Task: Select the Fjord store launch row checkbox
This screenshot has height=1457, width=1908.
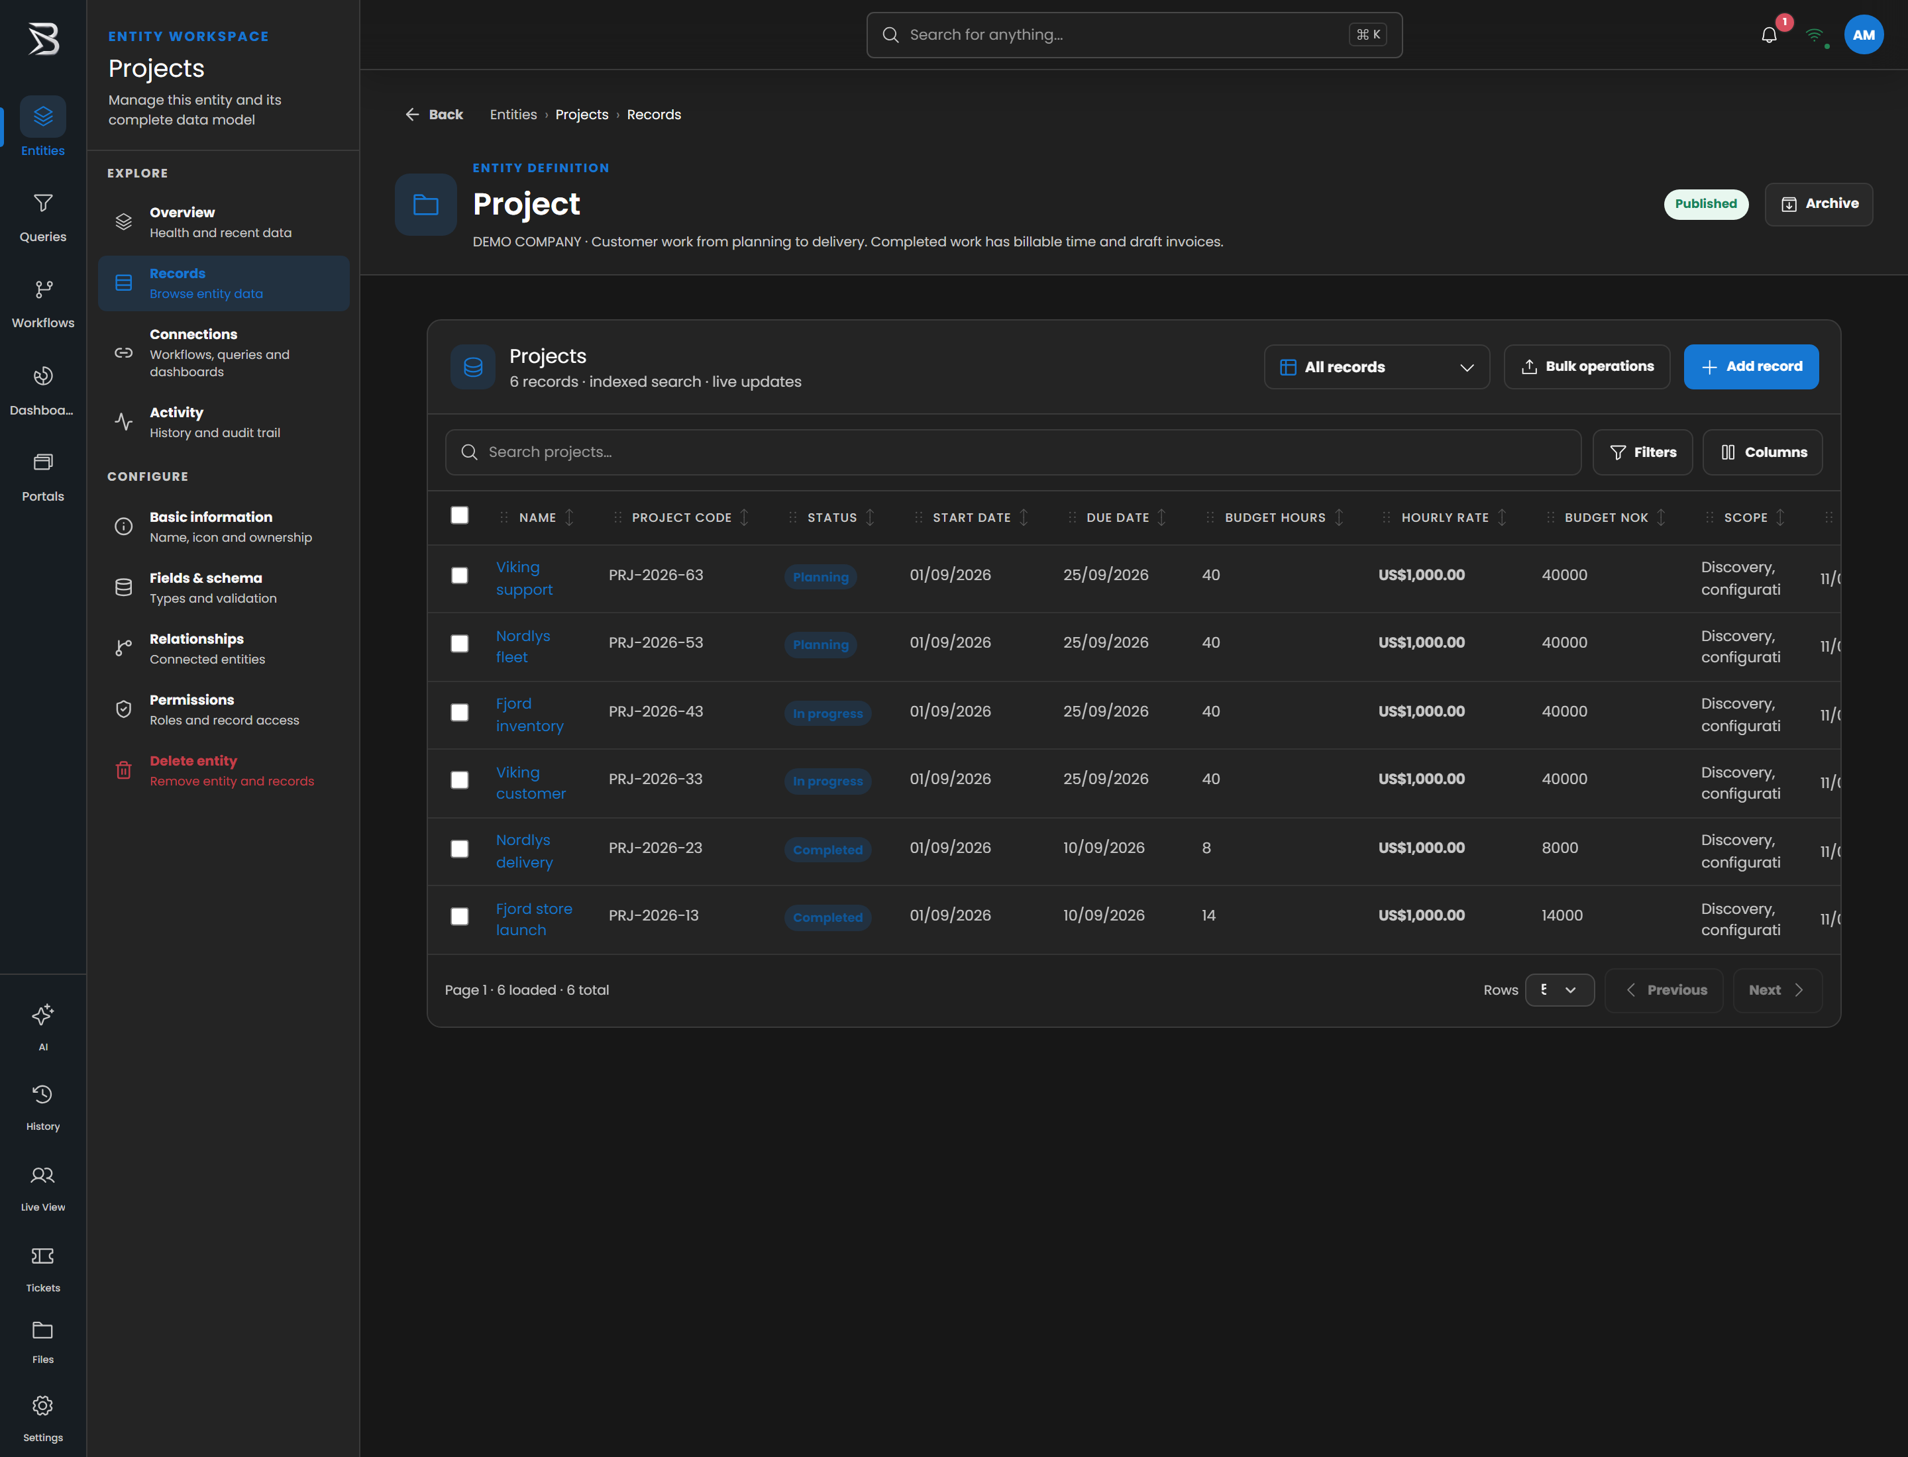Action: pos(460,917)
